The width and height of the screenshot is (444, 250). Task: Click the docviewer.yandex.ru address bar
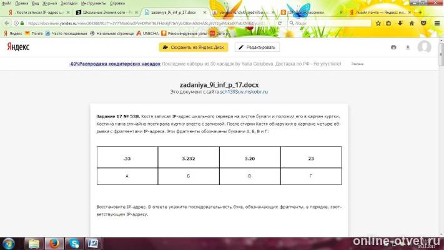tap(146, 23)
